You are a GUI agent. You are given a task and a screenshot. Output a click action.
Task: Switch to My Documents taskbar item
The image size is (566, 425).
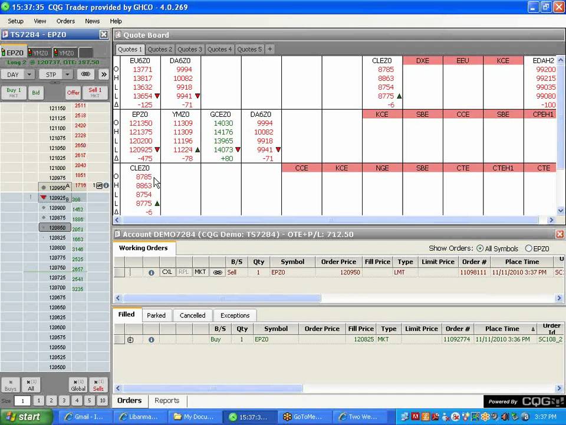195,417
